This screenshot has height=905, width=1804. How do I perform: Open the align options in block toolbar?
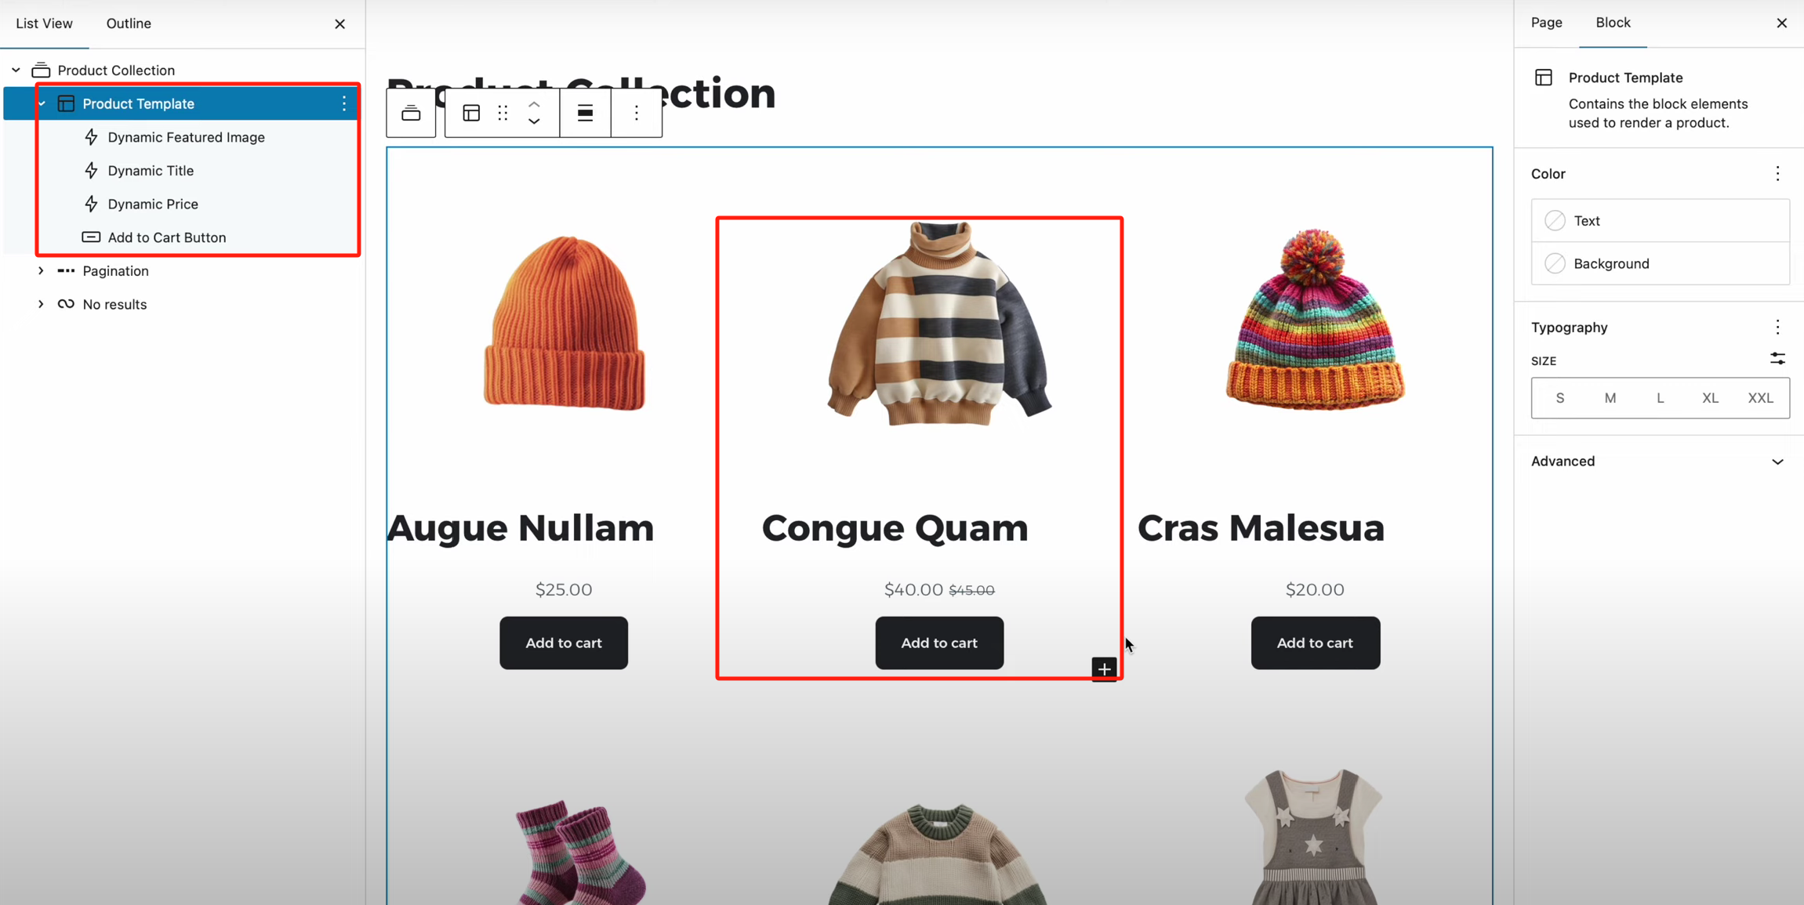585,113
